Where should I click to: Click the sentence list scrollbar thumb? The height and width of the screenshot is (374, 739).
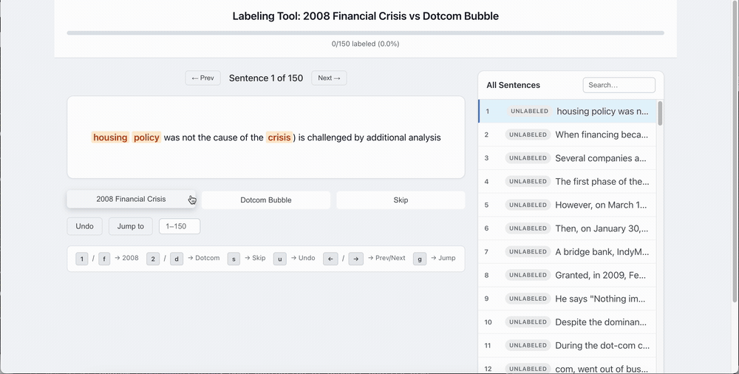tap(660, 113)
